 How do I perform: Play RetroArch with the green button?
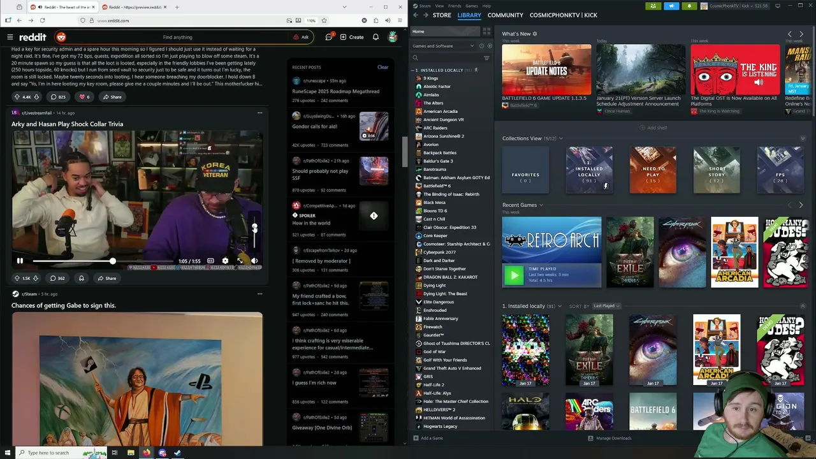pyautogui.click(x=514, y=275)
